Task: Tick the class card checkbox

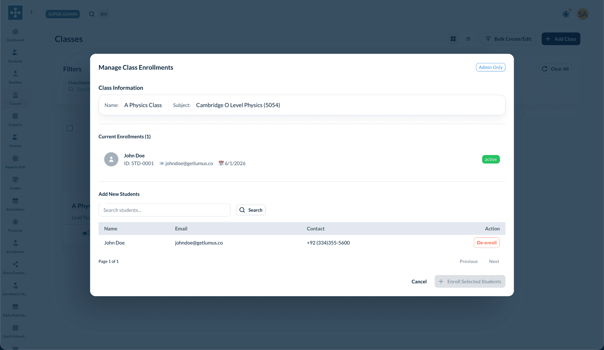Action: click(70, 128)
